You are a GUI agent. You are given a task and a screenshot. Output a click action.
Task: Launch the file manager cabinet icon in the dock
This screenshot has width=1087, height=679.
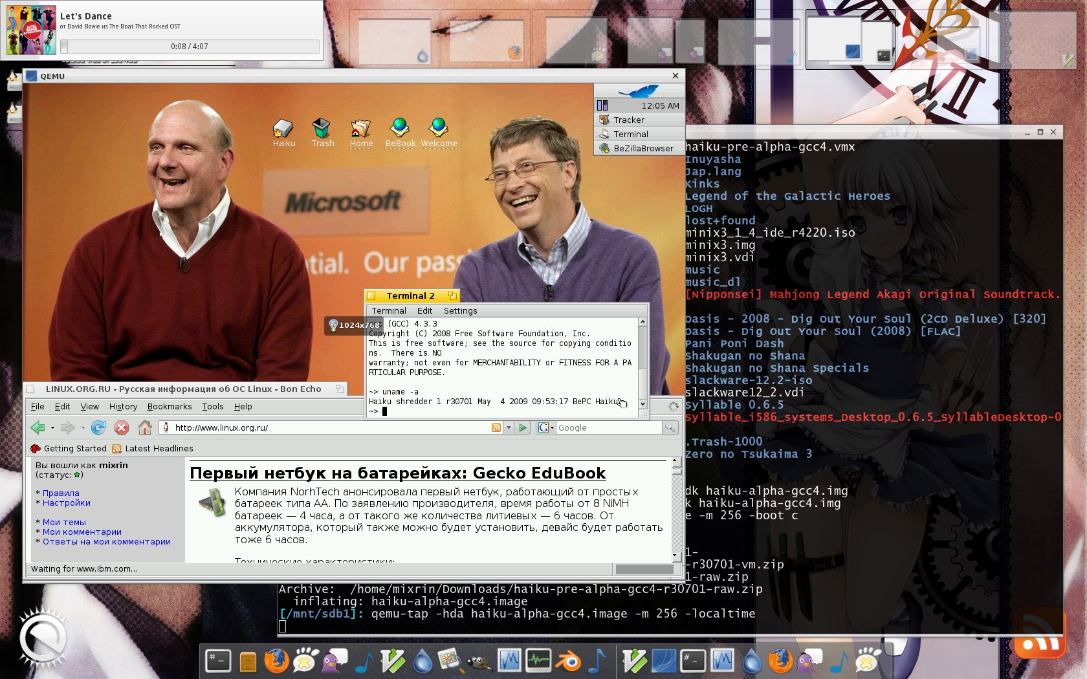point(248,662)
